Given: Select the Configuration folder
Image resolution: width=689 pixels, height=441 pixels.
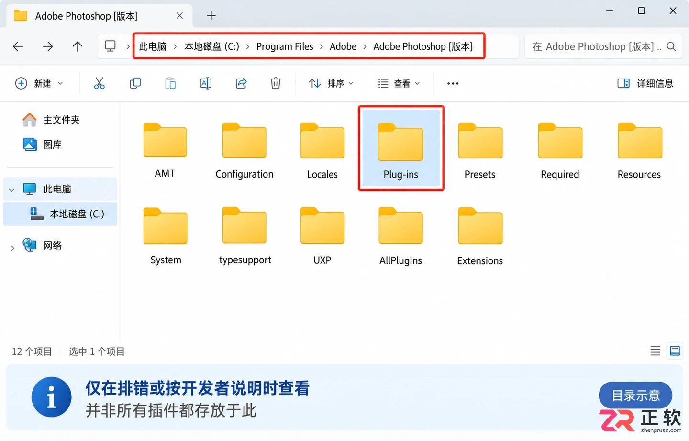Looking at the screenshot, I should [244, 150].
